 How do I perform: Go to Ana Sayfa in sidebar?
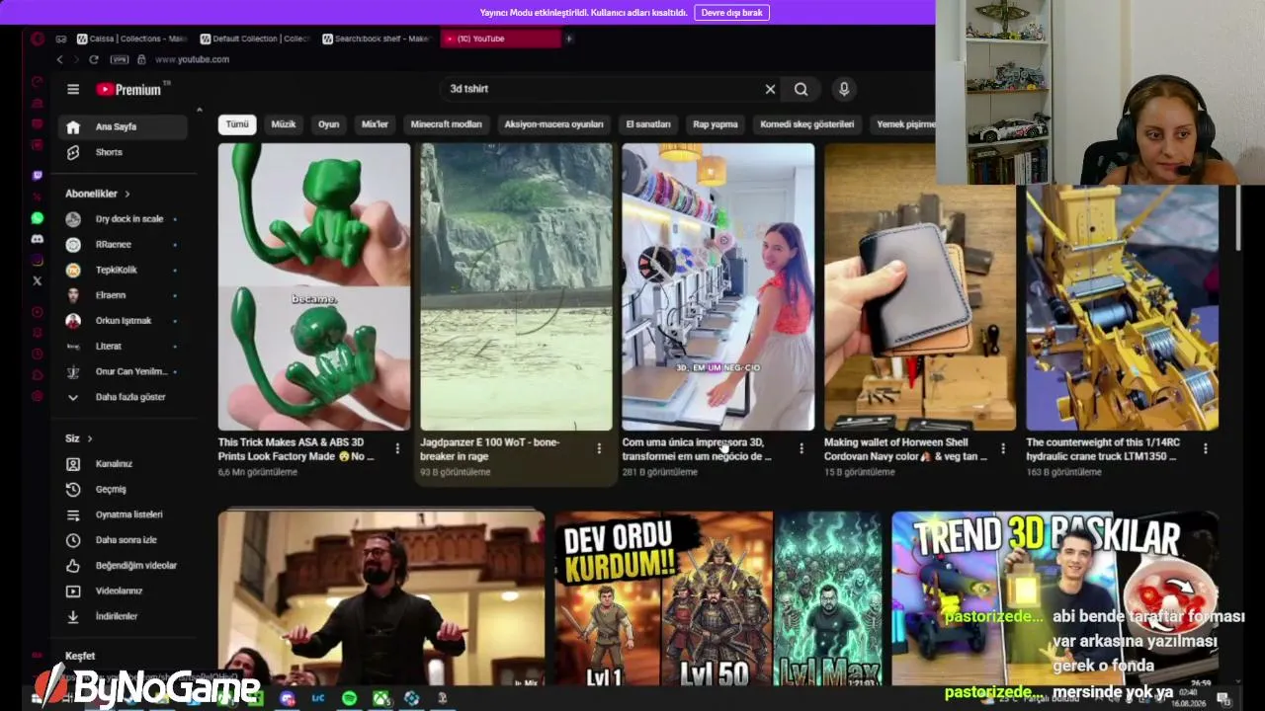pos(122,126)
